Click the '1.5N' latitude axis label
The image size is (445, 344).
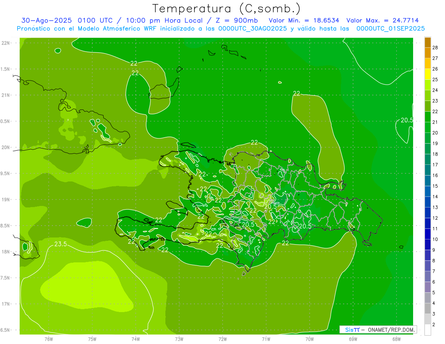(x=5, y=69)
